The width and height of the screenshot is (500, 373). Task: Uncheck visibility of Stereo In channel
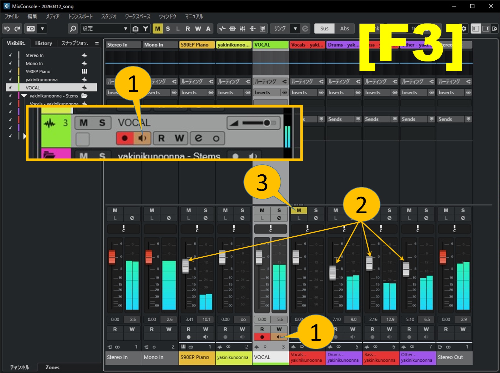10,55
